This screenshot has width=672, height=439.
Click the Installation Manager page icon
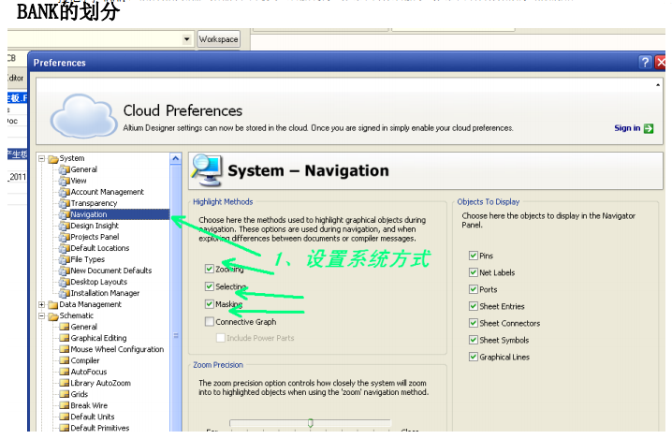[x=65, y=293]
